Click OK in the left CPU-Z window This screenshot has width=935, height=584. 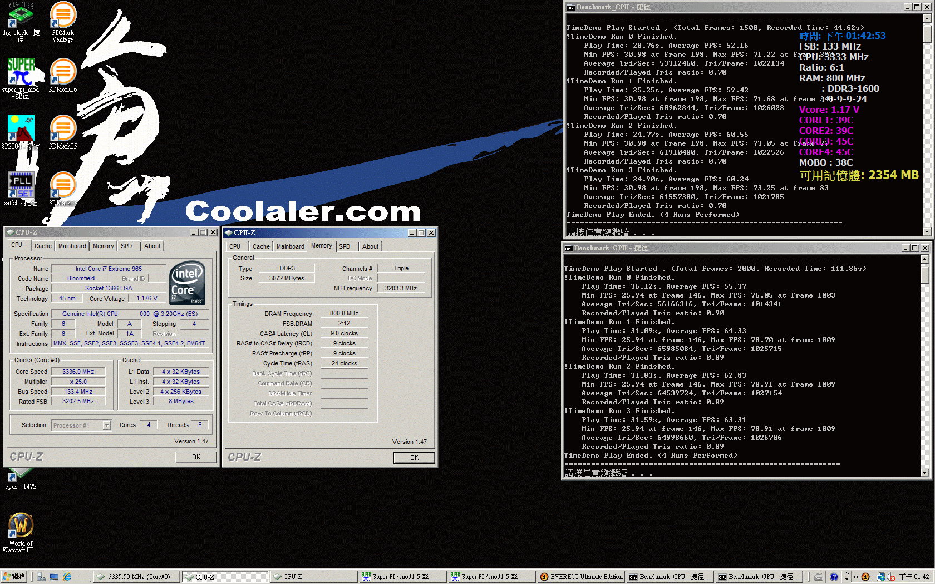point(196,457)
